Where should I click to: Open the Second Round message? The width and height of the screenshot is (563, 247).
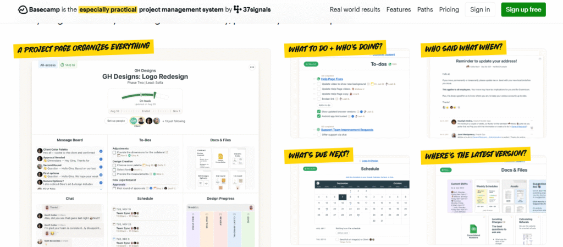[70, 167]
